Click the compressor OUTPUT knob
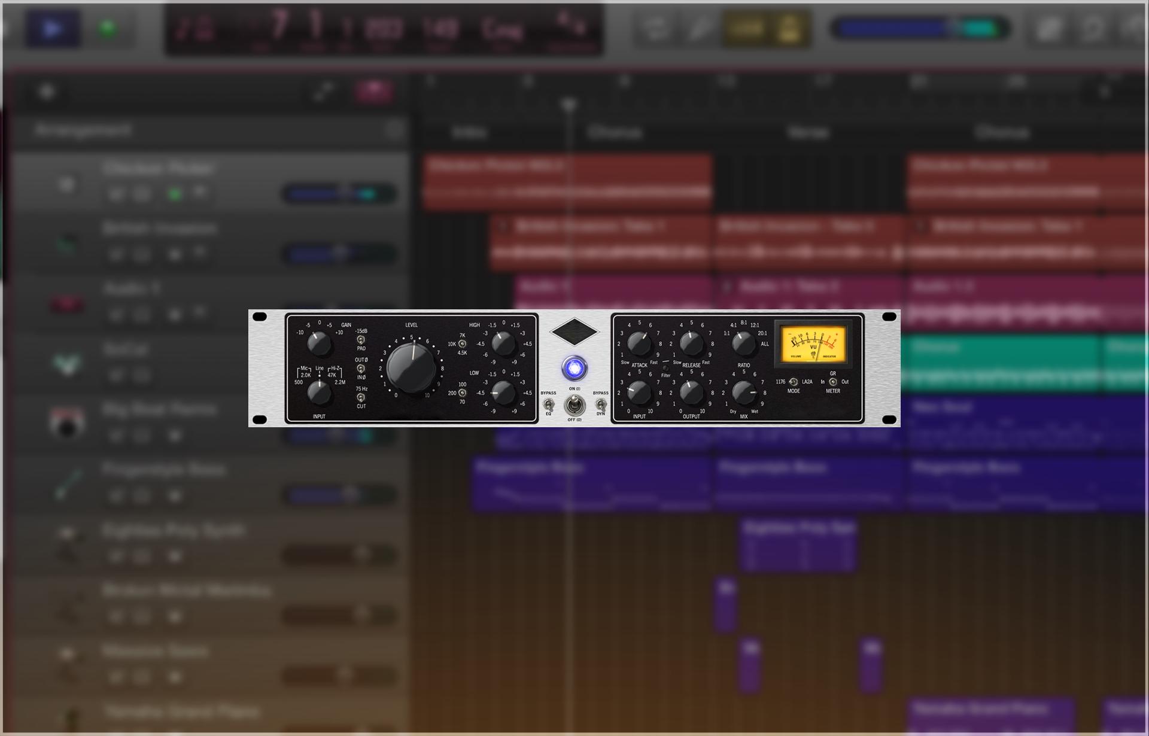 click(x=691, y=393)
